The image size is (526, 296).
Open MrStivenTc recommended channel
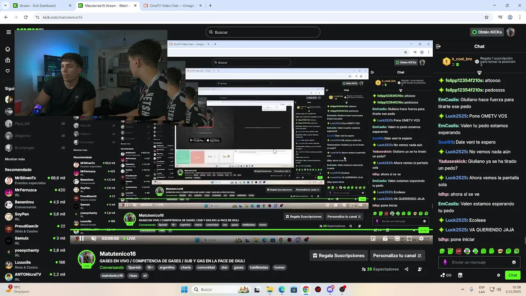(35, 180)
